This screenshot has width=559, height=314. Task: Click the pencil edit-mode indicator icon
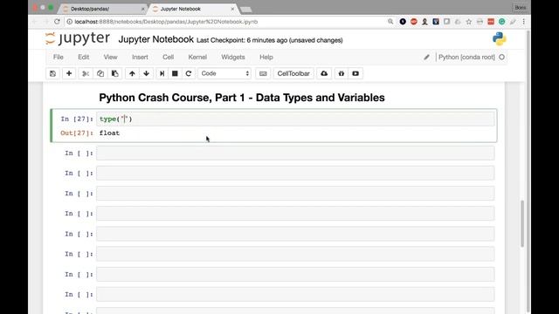pos(426,57)
